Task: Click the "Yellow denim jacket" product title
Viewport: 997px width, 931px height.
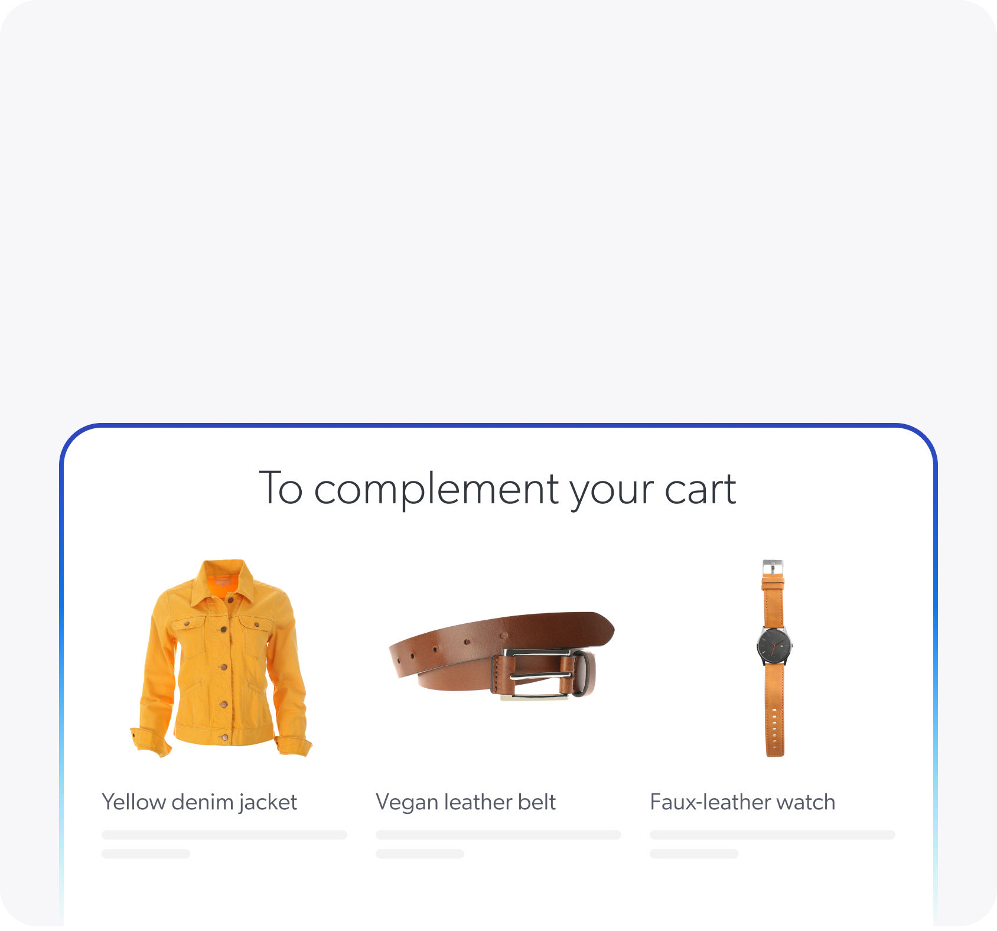Action: pos(199,802)
